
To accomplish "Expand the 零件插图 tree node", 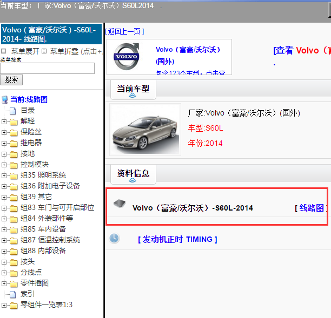I will (4, 283).
